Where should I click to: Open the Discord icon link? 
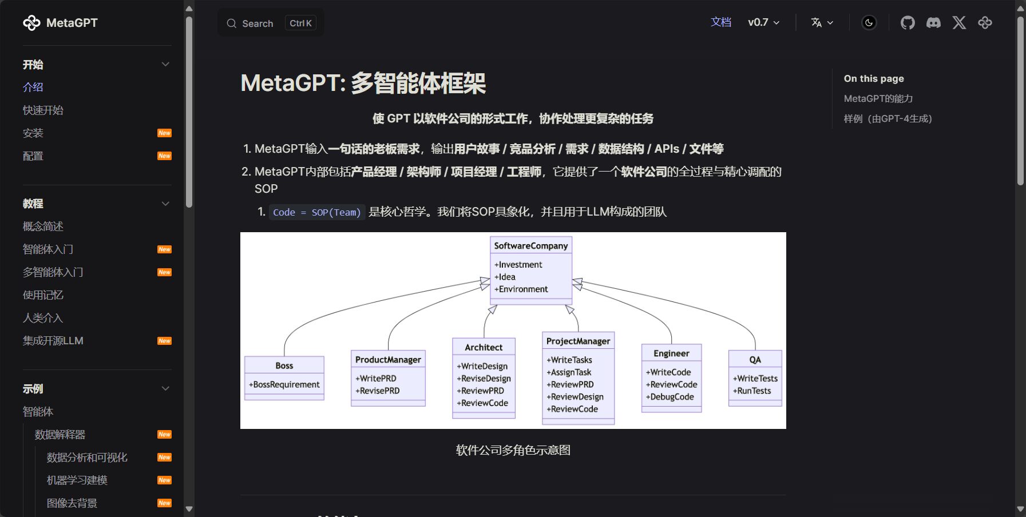pyautogui.click(x=933, y=23)
